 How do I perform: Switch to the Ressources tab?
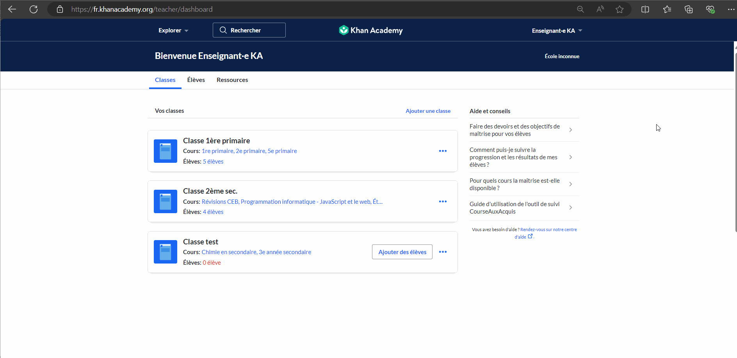click(x=232, y=80)
